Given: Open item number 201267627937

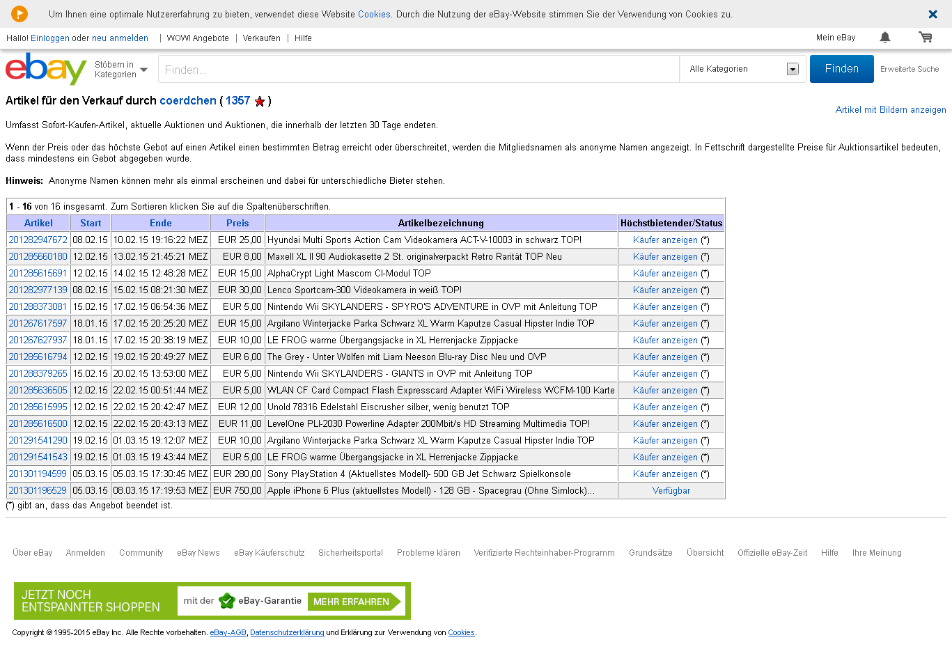Looking at the screenshot, I should tap(38, 340).
